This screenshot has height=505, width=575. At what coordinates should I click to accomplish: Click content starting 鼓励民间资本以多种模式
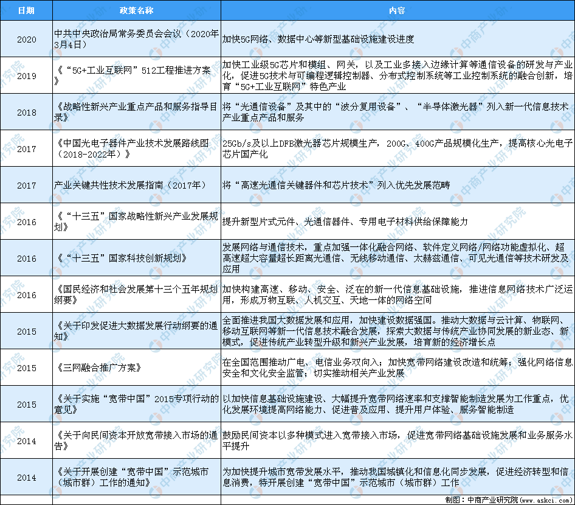(x=398, y=441)
